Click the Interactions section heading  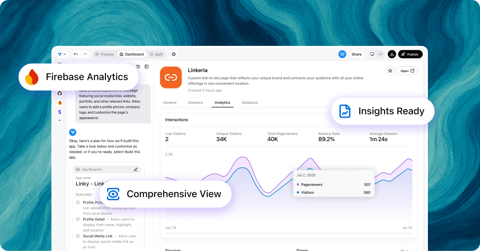[177, 120]
